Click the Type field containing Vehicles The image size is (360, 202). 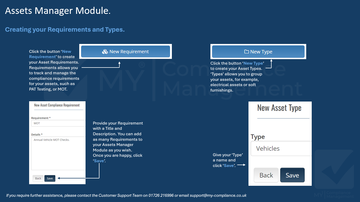pos(281,148)
